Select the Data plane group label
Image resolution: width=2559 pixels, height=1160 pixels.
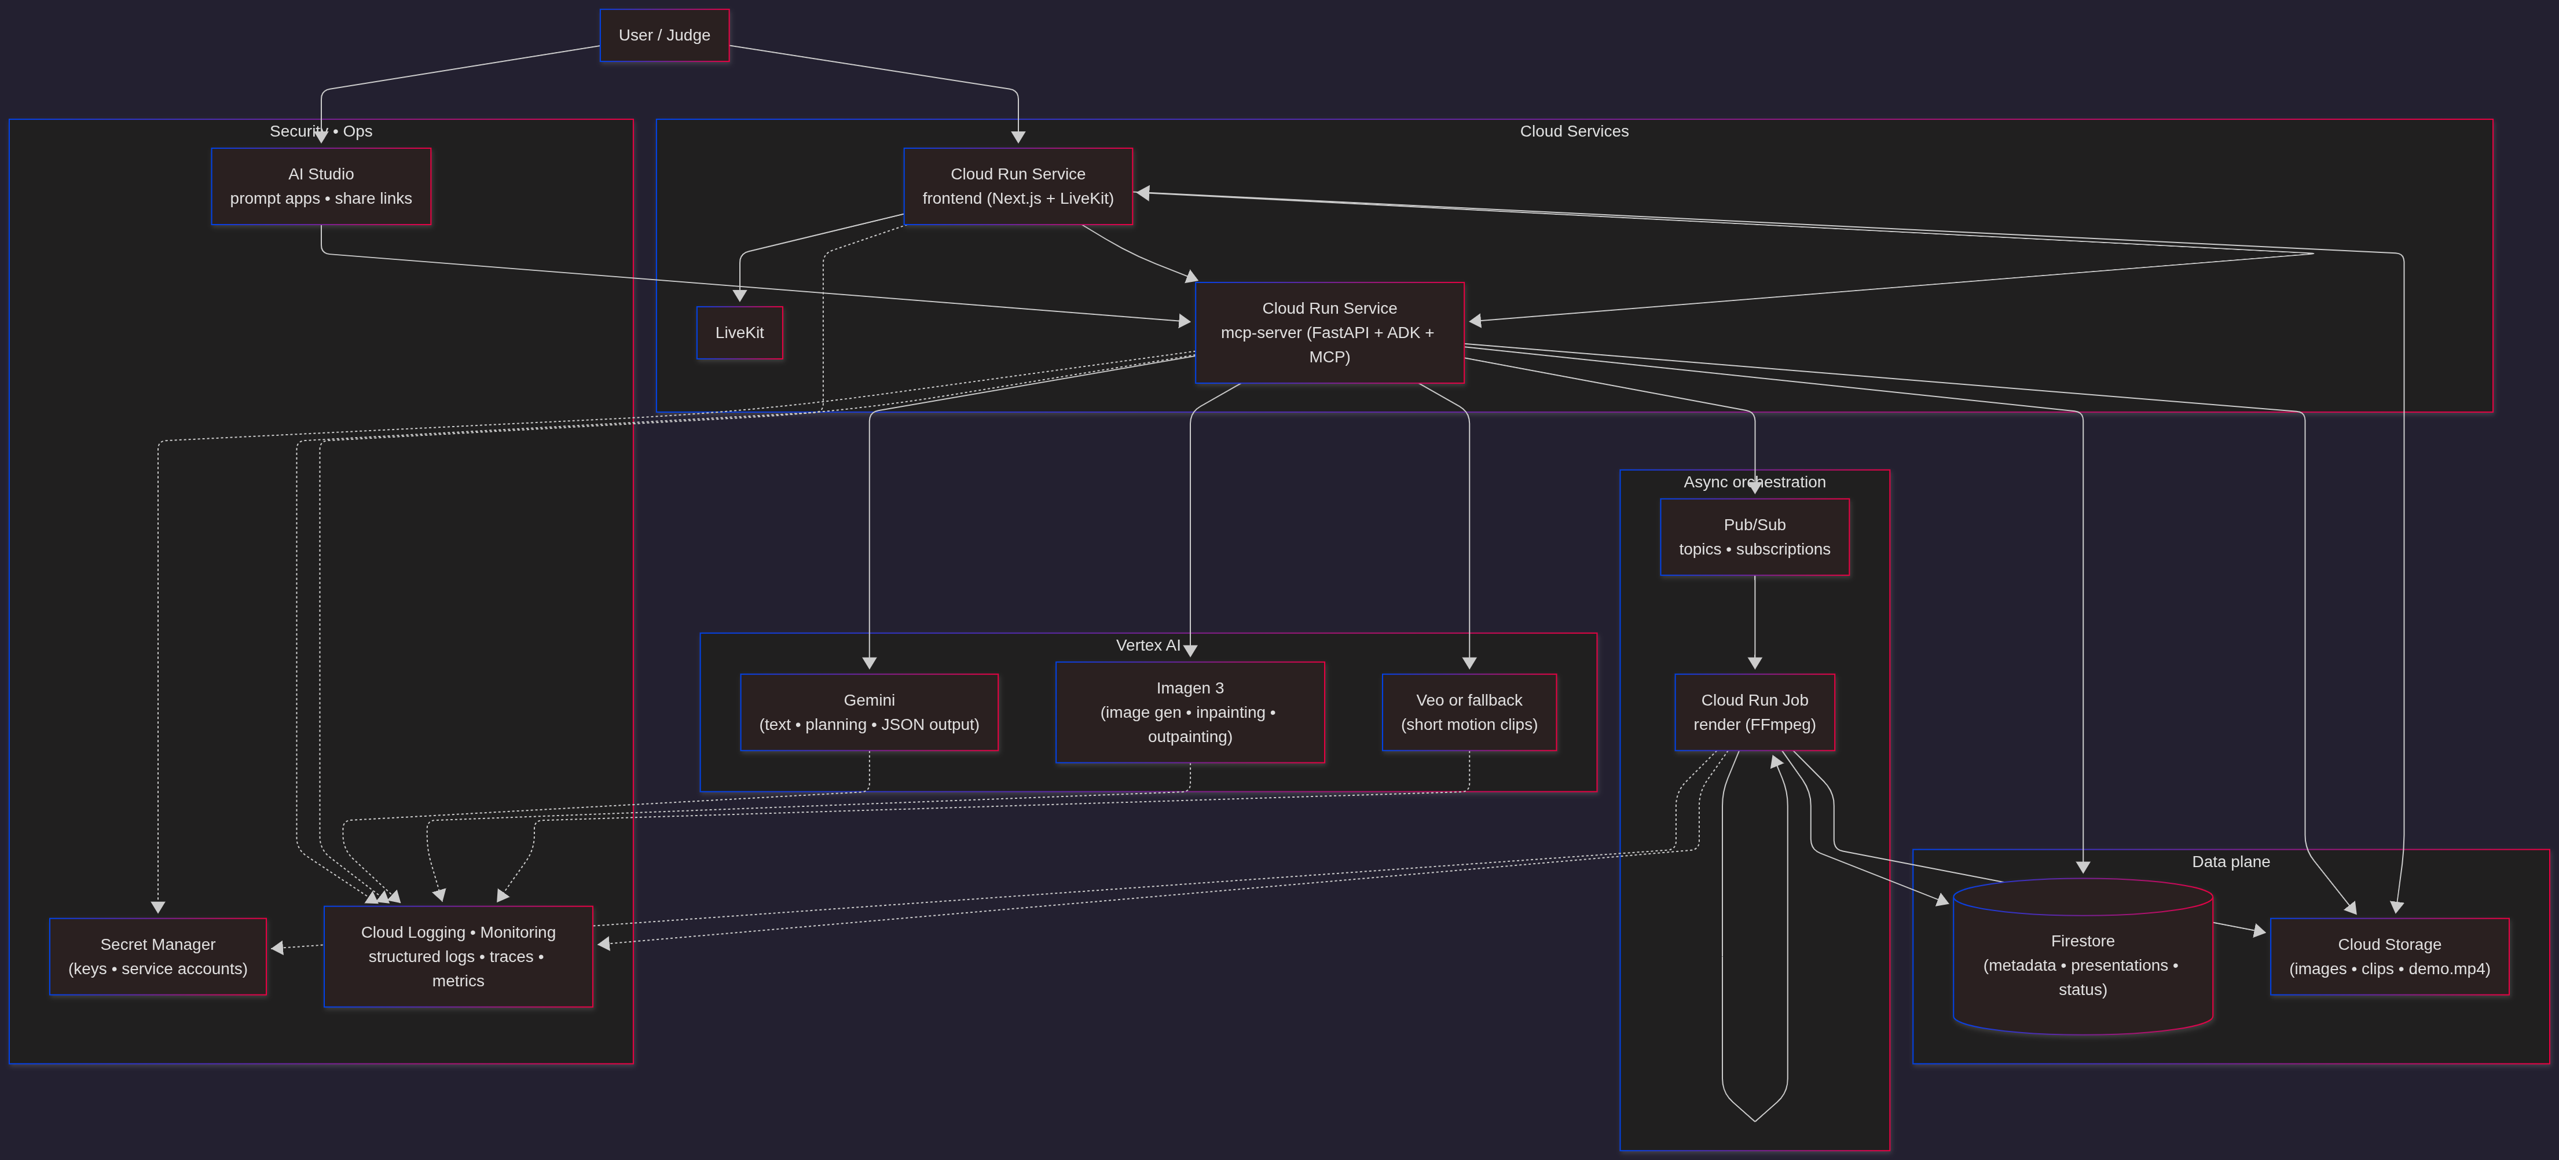pyautogui.click(x=2230, y=862)
